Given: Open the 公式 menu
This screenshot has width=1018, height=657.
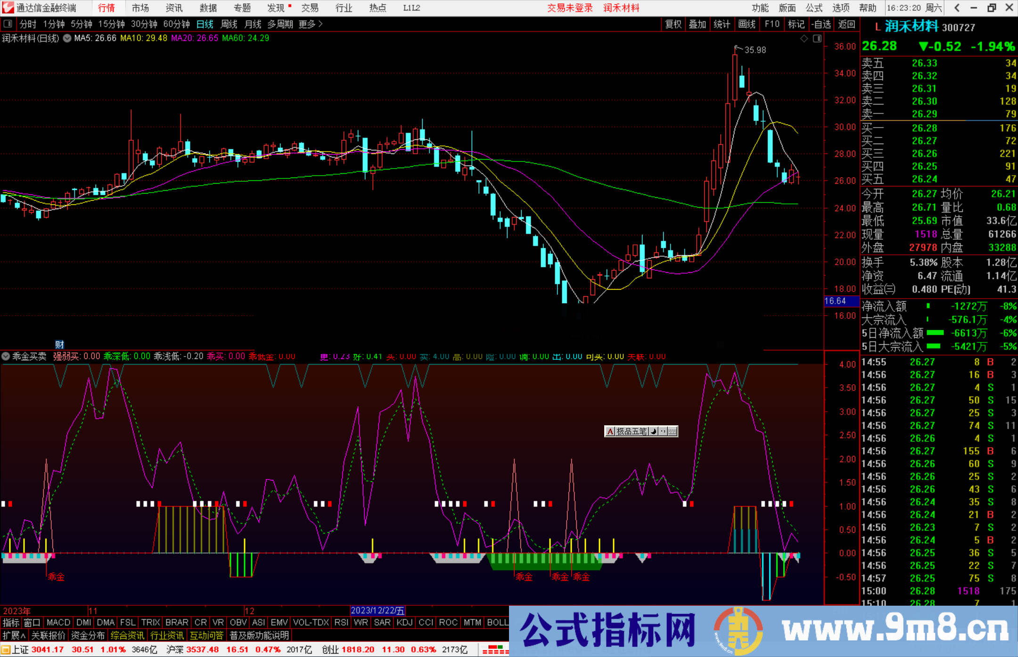Looking at the screenshot, I should [x=814, y=8].
